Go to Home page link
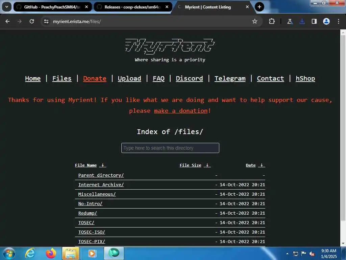The image size is (346, 260). [x=33, y=79]
